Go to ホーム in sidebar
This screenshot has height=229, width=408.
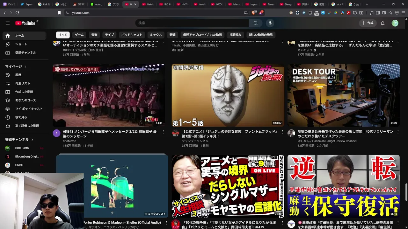(24, 36)
